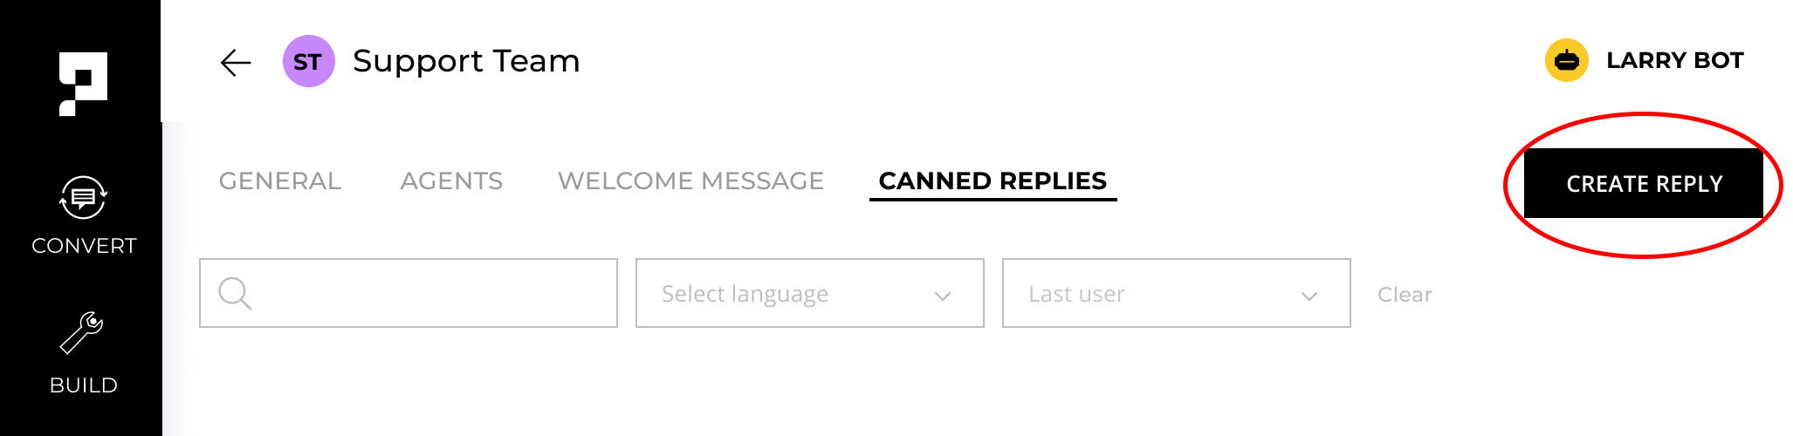This screenshot has height=436, width=1793.
Task: Expand the Select language dropdown
Action: click(809, 293)
